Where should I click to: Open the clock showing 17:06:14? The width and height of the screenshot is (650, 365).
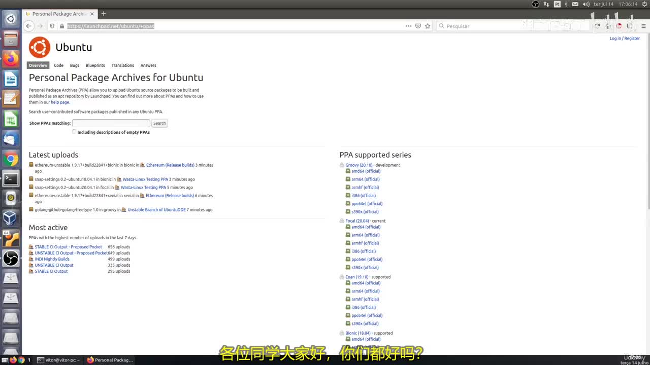click(x=628, y=4)
